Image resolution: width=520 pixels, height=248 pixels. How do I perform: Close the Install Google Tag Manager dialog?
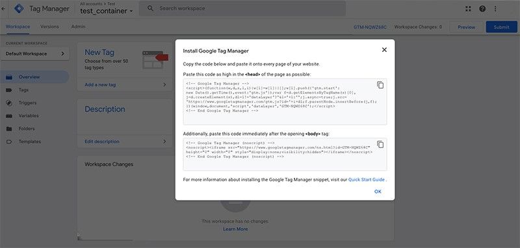(384, 50)
